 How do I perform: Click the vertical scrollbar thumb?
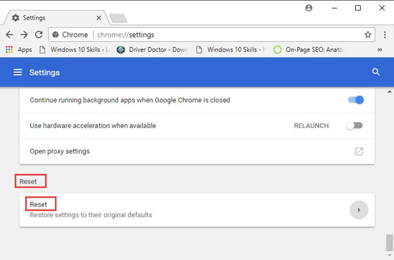pos(389,243)
